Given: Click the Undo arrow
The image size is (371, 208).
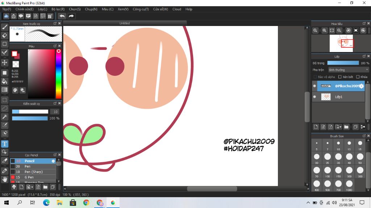Looking at the screenshot, I should pos(62,16).
